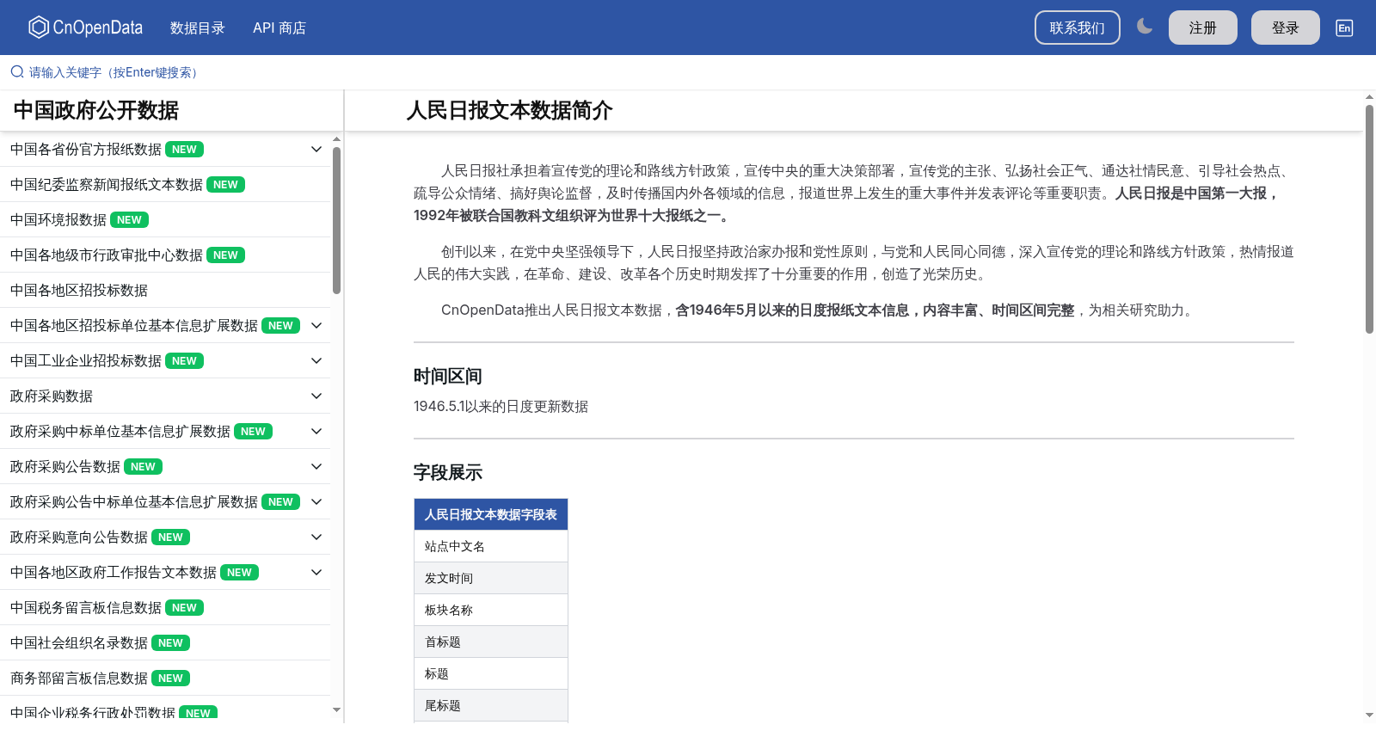Toggle dark mode moon icon

[x=1145, y=27]
